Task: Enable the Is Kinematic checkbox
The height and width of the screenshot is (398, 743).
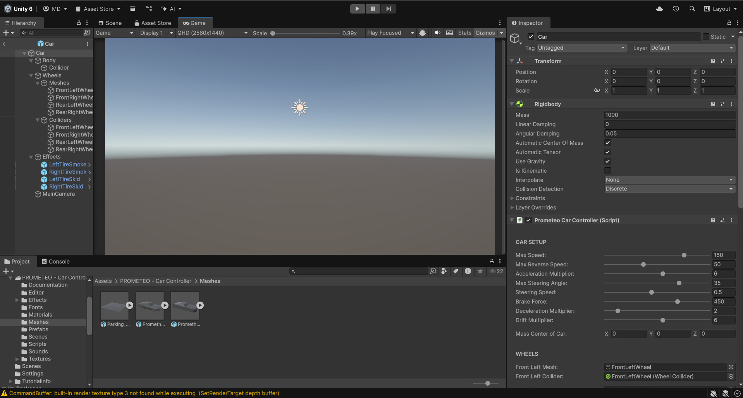Action: [607, 171]
